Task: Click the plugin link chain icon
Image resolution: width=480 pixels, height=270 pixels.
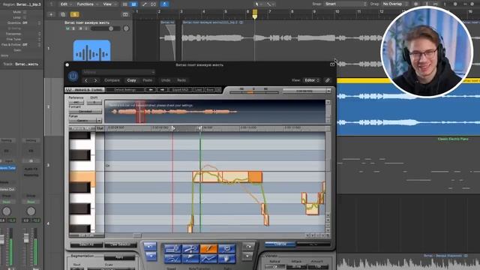Action: click(x=328, y=80)
